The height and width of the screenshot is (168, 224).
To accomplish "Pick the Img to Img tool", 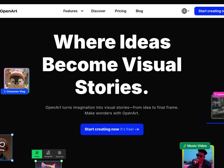I will 59,154.
